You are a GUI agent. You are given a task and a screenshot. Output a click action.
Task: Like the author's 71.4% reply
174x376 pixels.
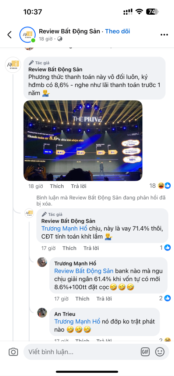click(x=70, y=248)
